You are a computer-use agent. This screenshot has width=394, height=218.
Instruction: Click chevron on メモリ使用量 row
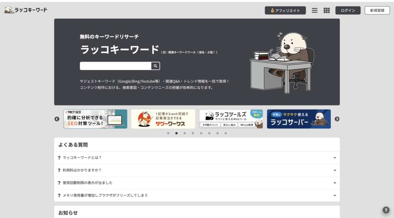[335, 195]
